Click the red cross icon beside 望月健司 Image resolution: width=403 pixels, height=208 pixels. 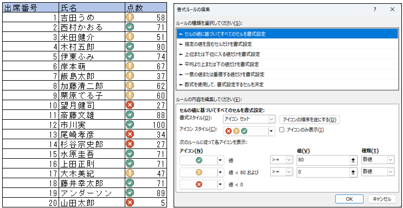(130, 105)
